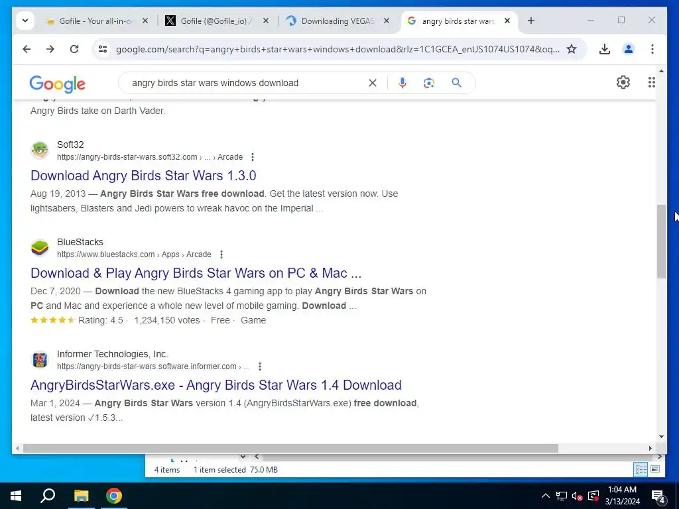Open the Chrome profile menu
Image resolution: width=679 pixels, height=509 pixels.
(x=629, y=49)
